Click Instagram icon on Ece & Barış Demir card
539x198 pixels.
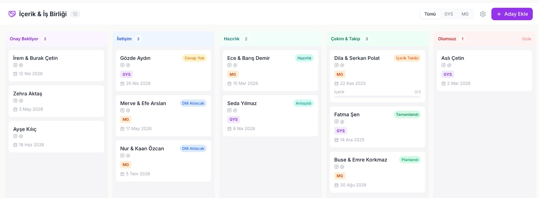229,65
